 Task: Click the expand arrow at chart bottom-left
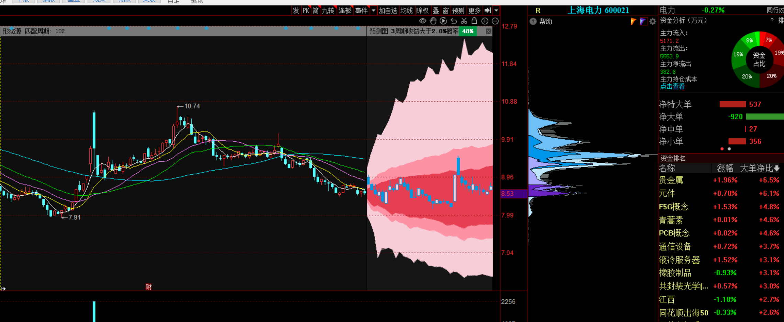pyautogui.click(x=3, y=289)
